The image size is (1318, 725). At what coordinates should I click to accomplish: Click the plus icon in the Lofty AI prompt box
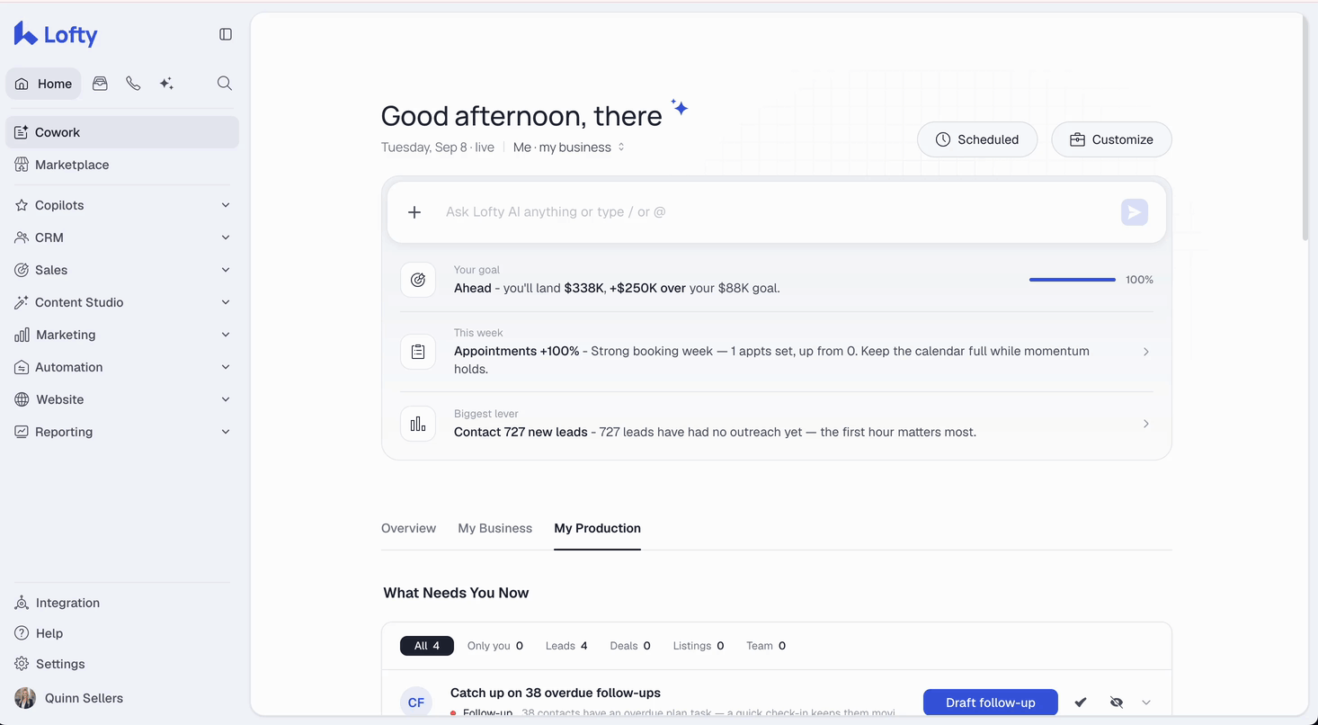[x=414, y=212]
